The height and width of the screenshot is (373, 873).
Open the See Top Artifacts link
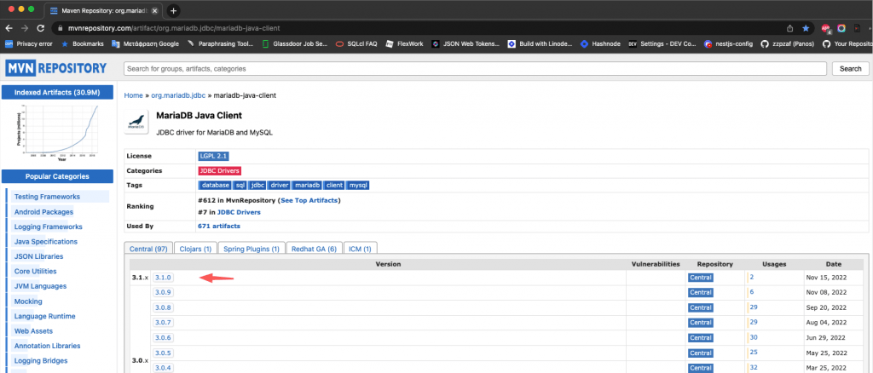[x=309, y=200]
